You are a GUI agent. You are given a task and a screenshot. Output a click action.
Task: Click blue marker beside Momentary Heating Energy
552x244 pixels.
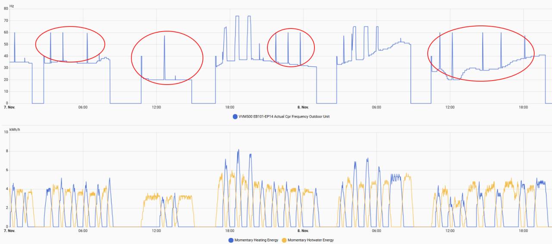point(231,240)
